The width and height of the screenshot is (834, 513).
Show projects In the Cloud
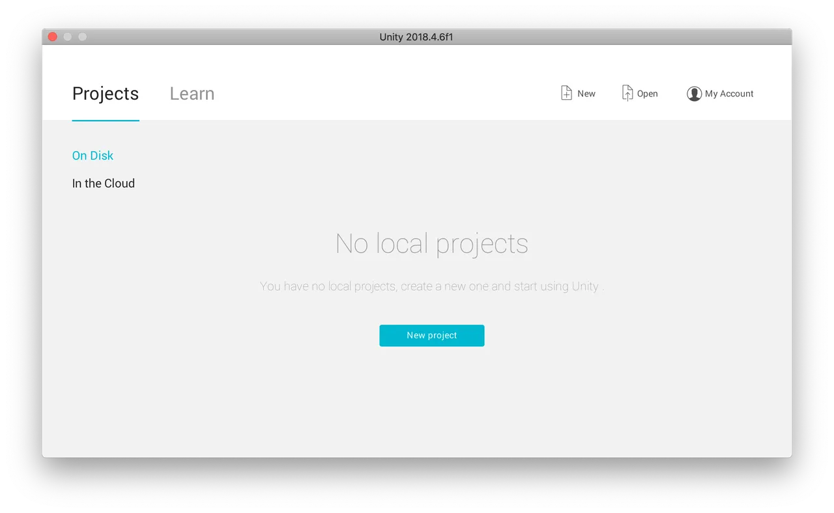click(103, 184)
